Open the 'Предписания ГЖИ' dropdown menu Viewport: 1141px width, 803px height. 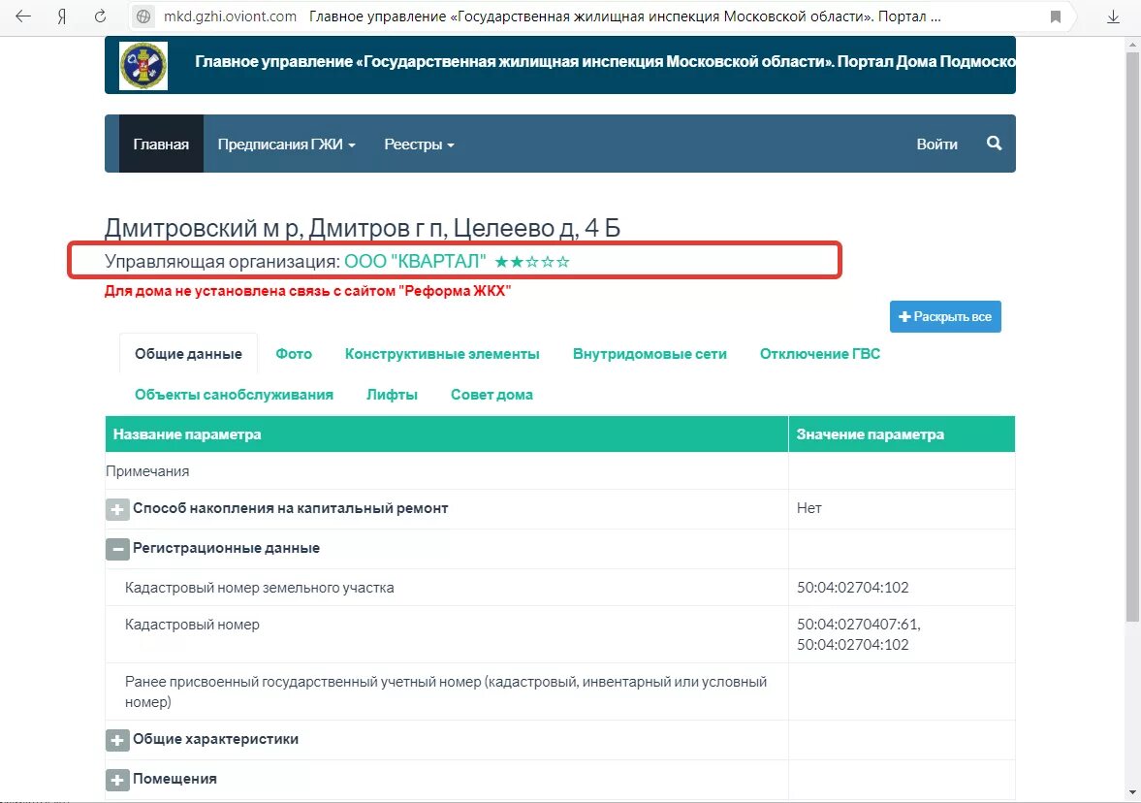tap(287, 145)
